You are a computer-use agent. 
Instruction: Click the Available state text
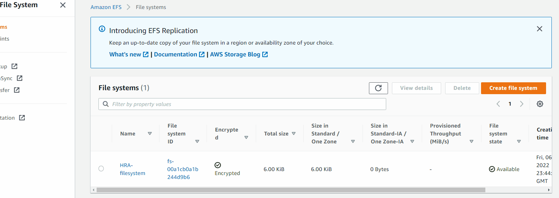coord(508,169)
